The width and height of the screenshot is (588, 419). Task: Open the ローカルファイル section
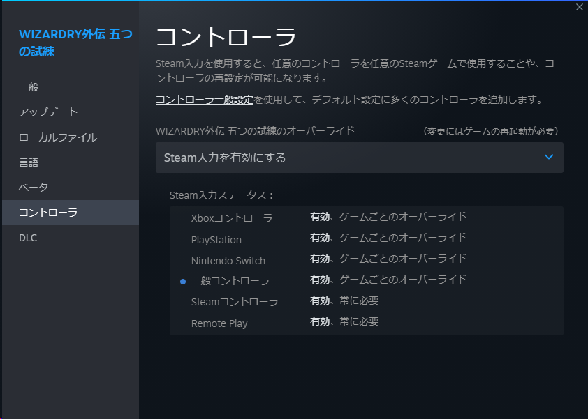pyautogui.click(x=70, y=137)
